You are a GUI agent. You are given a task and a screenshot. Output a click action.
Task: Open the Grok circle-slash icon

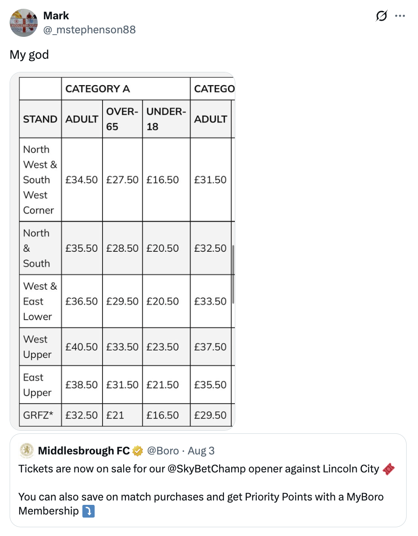382,16
